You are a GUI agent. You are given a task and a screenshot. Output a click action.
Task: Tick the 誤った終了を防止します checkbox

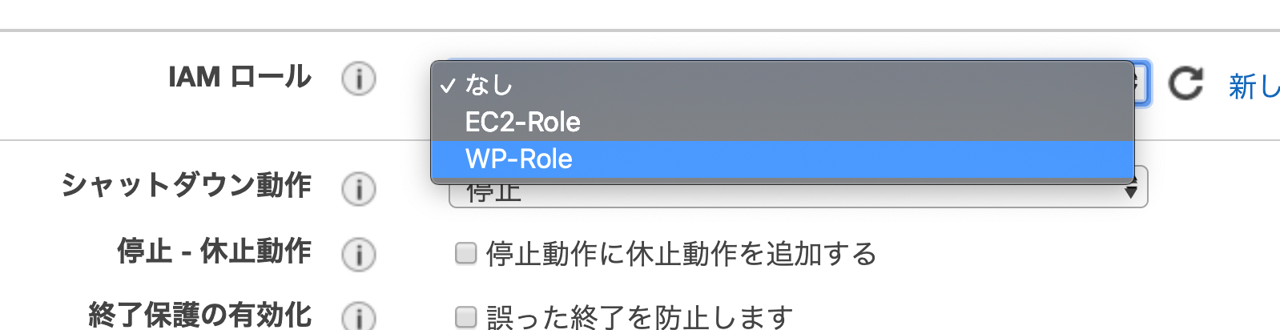(x=465, y=317)
